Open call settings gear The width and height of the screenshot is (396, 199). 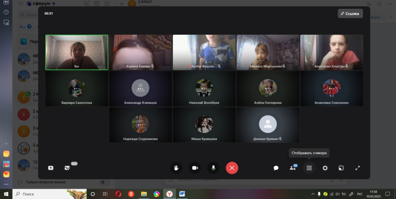pos(325,168)
